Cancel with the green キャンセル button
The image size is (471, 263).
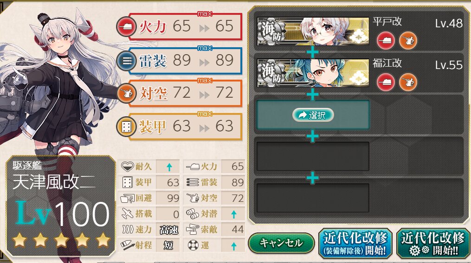coord(281,243)
